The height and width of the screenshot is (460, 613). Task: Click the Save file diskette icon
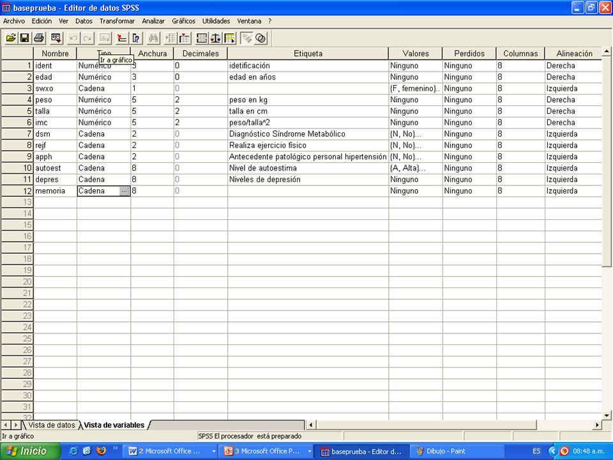[x=24, y=38]
